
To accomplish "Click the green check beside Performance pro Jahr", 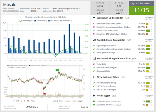I will coord(94,68).
